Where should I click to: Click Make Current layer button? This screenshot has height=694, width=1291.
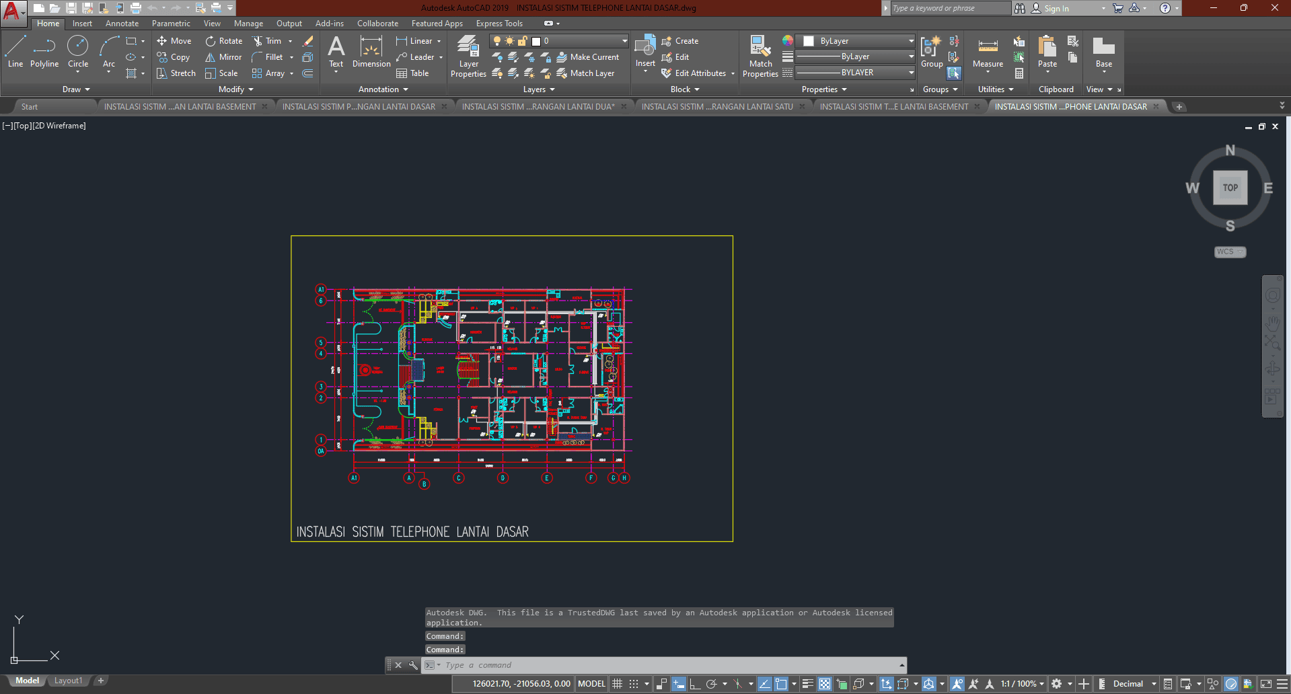587,57
